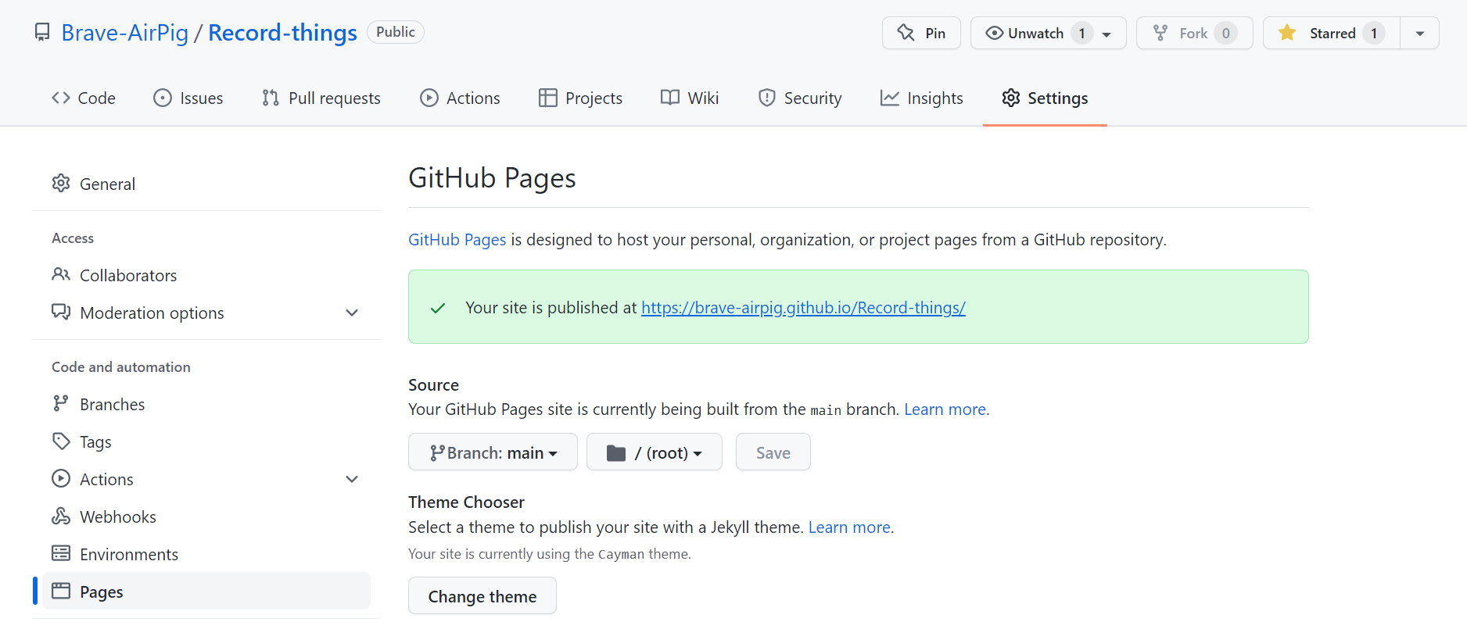Image resolution: width=1467 pixels, height=629 pixels.
Task: Open the / (root) folder dropdown arrow
Action: pyautogui.click(x=698, y=454)
